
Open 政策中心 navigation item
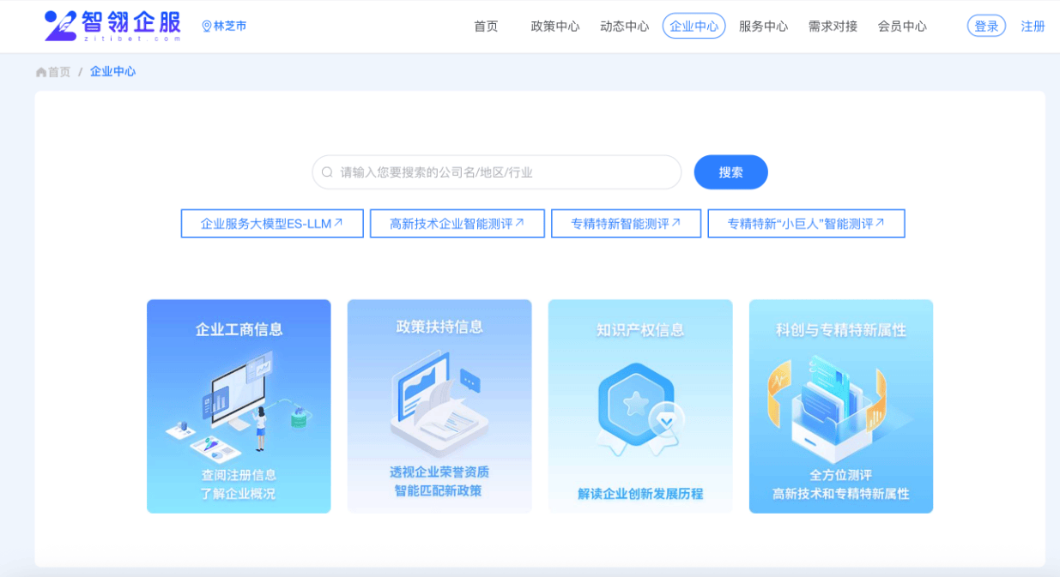pyautogui.click(x=555, y=27)
